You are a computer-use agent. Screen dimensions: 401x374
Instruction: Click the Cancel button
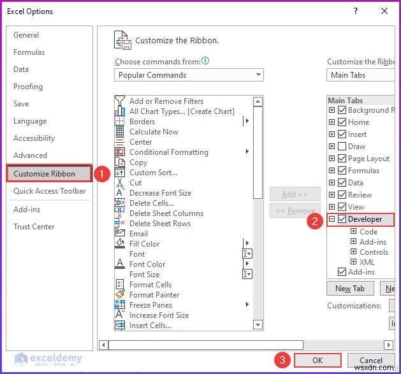[x=371, y=360]
